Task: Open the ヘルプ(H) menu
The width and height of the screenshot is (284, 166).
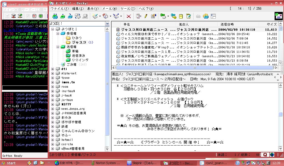Action: 146,9
